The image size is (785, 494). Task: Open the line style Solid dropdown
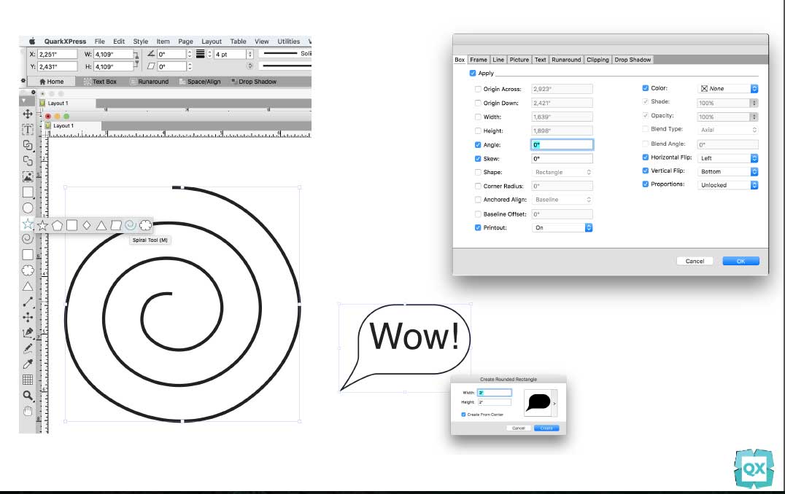click(286, 53)
